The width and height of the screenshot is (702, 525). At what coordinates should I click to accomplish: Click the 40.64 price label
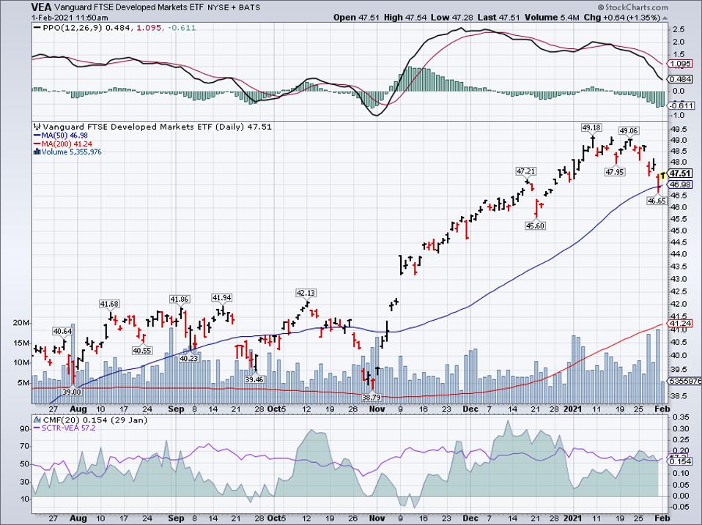(63, 332)
